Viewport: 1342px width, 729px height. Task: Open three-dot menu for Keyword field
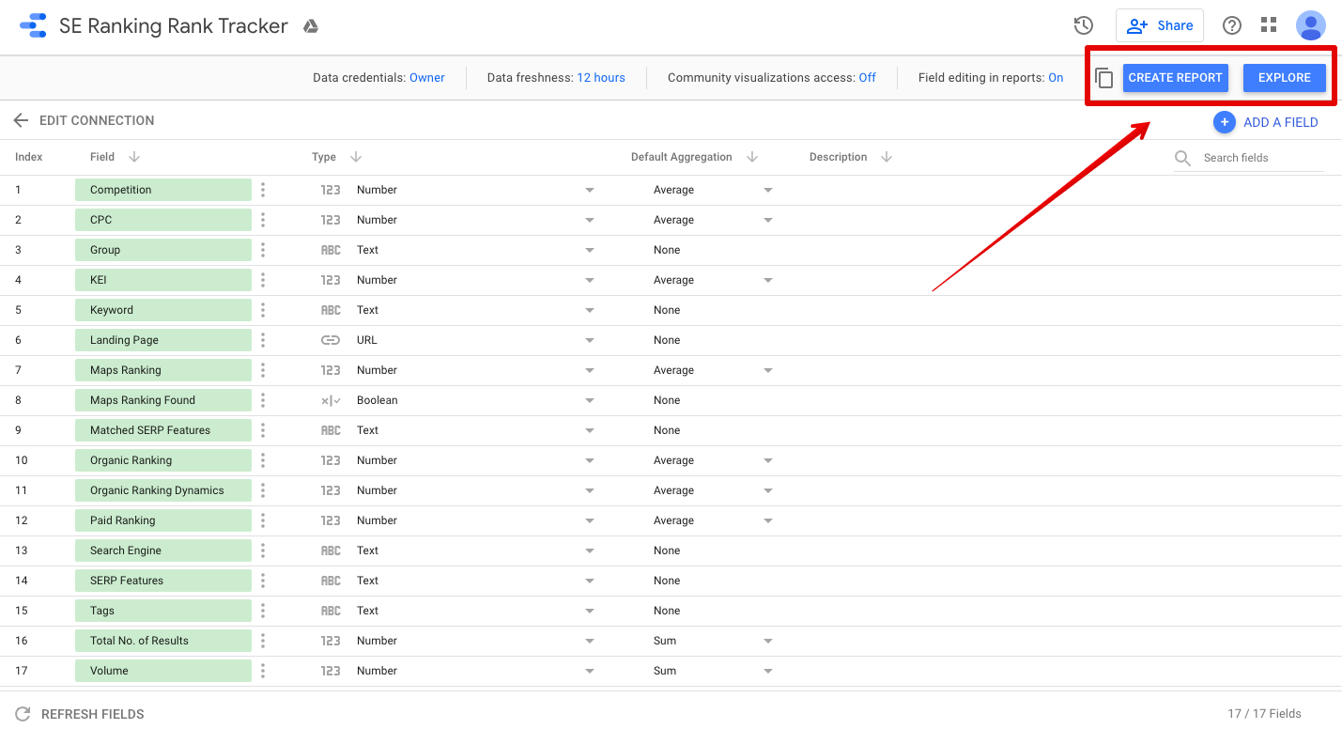point(263,310)
